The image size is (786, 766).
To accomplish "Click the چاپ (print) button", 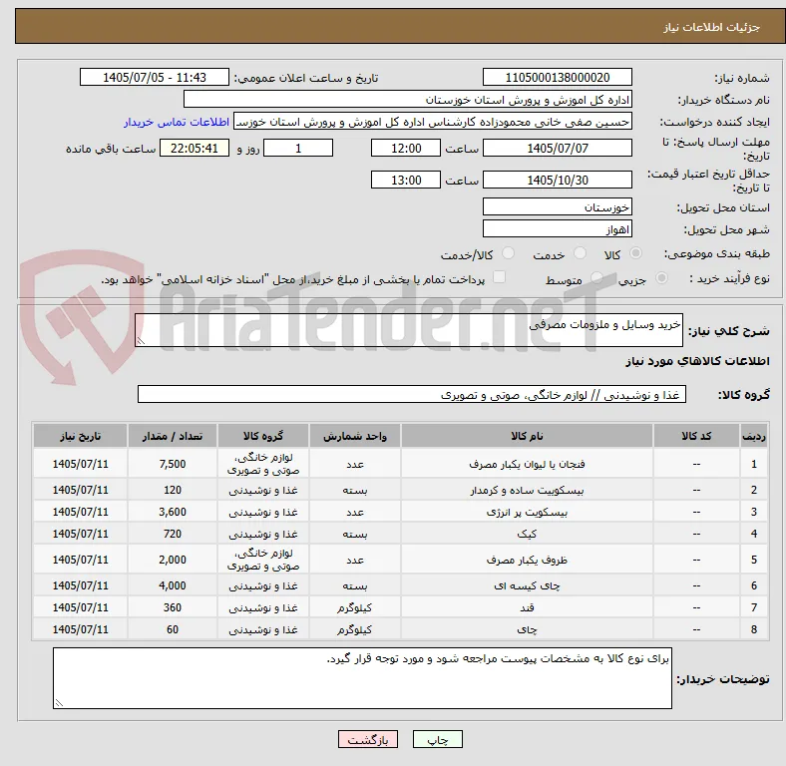I will [x=437, y=739].
